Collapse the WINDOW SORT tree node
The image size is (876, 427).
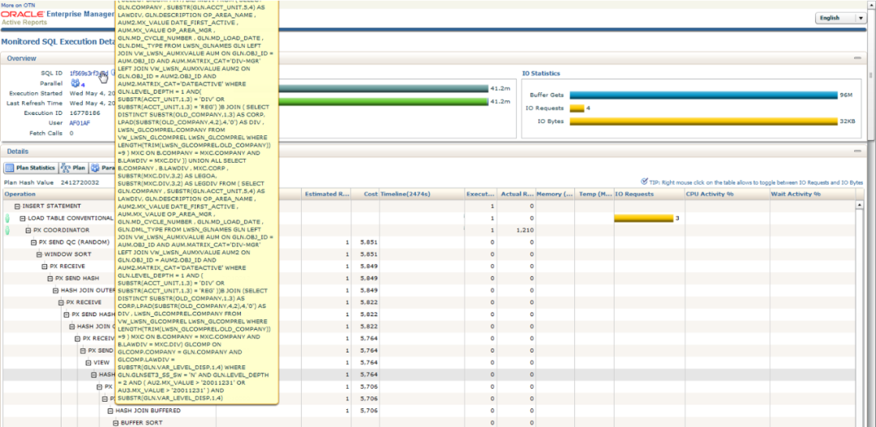(39, 254)
